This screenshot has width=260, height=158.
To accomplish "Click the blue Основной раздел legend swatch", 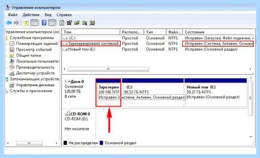I will tap(101, 143).
